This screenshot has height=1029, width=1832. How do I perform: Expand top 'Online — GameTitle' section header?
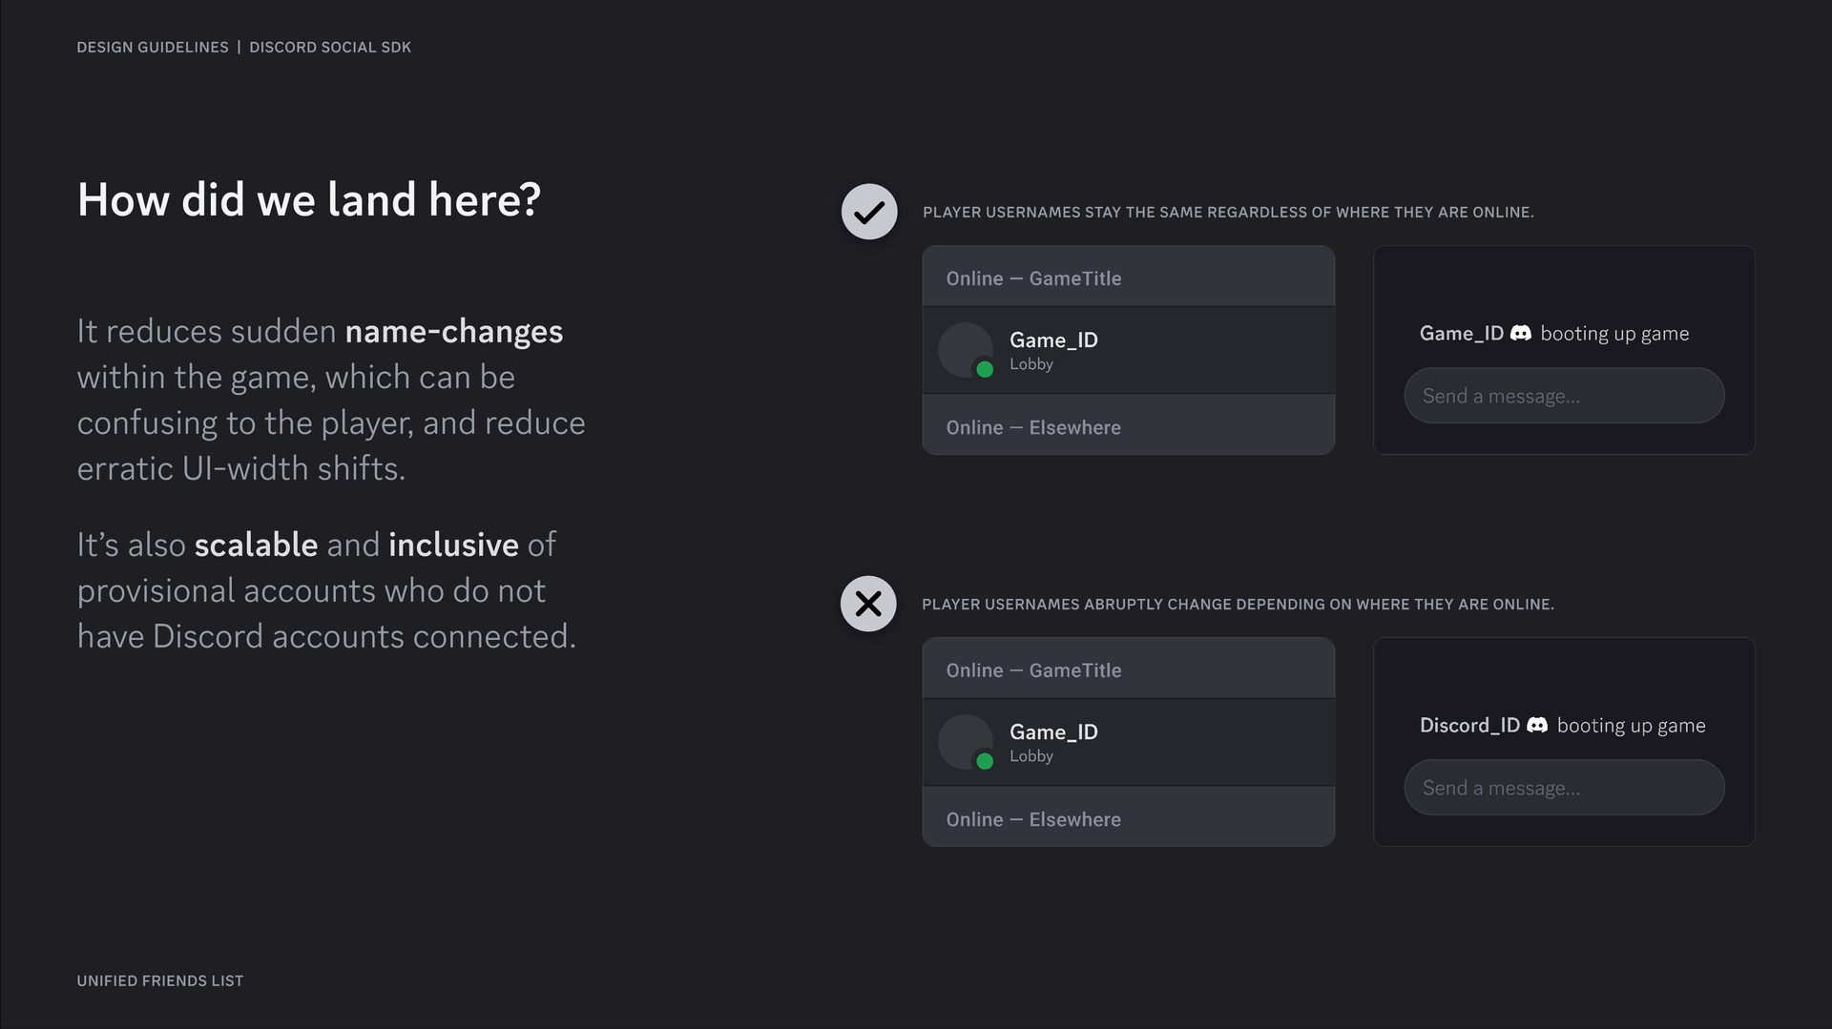point(1128,278)
